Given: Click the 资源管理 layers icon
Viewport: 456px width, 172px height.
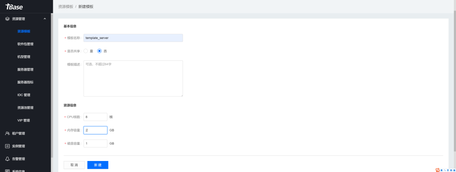Looking at the screenshot, I should pos(8,19).
